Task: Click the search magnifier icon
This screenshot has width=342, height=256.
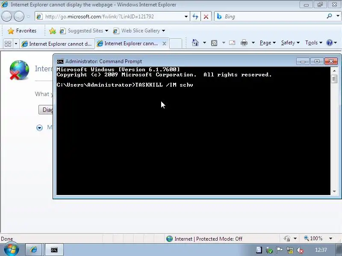Action: pos(329,16)
